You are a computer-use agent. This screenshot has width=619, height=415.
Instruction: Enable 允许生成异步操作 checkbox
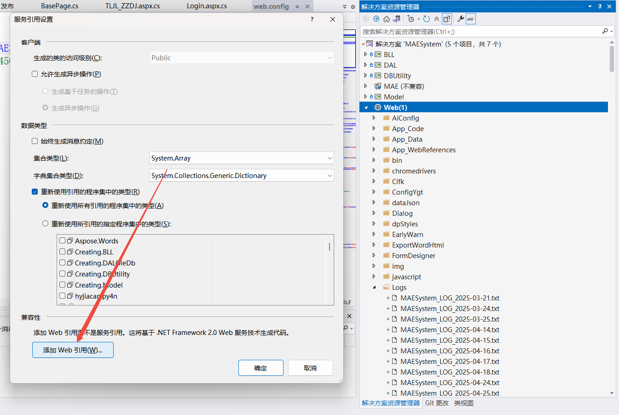click(x=35, y=74)
